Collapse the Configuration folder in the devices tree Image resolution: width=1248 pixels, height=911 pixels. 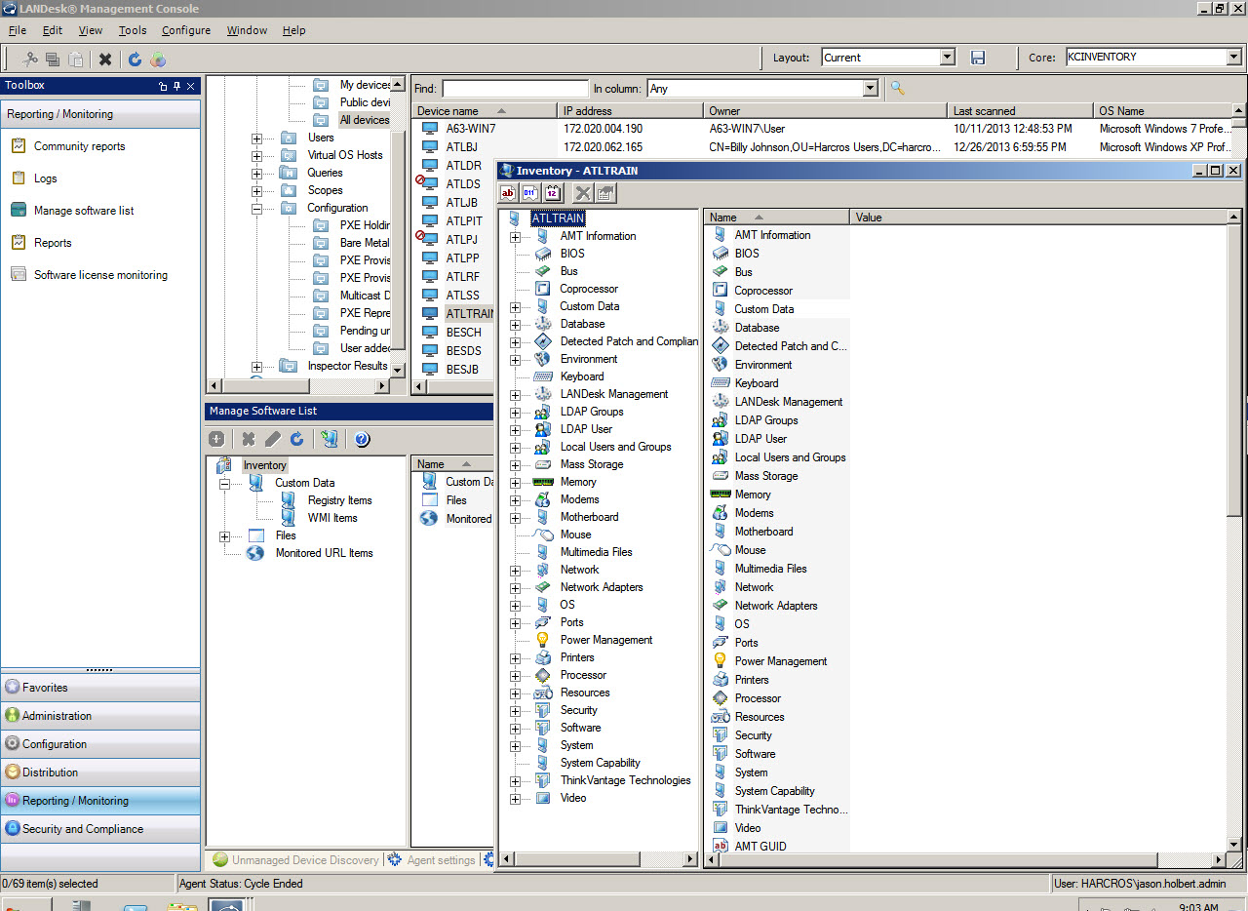tap(255, 207)
